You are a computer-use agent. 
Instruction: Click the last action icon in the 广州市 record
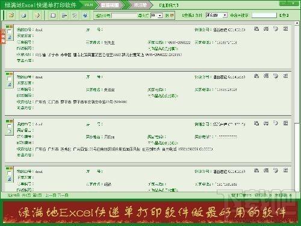click(285, 123)
